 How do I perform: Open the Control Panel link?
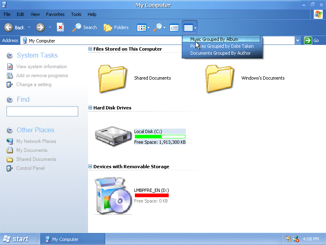pyautogui.click(x=30, y=168)
